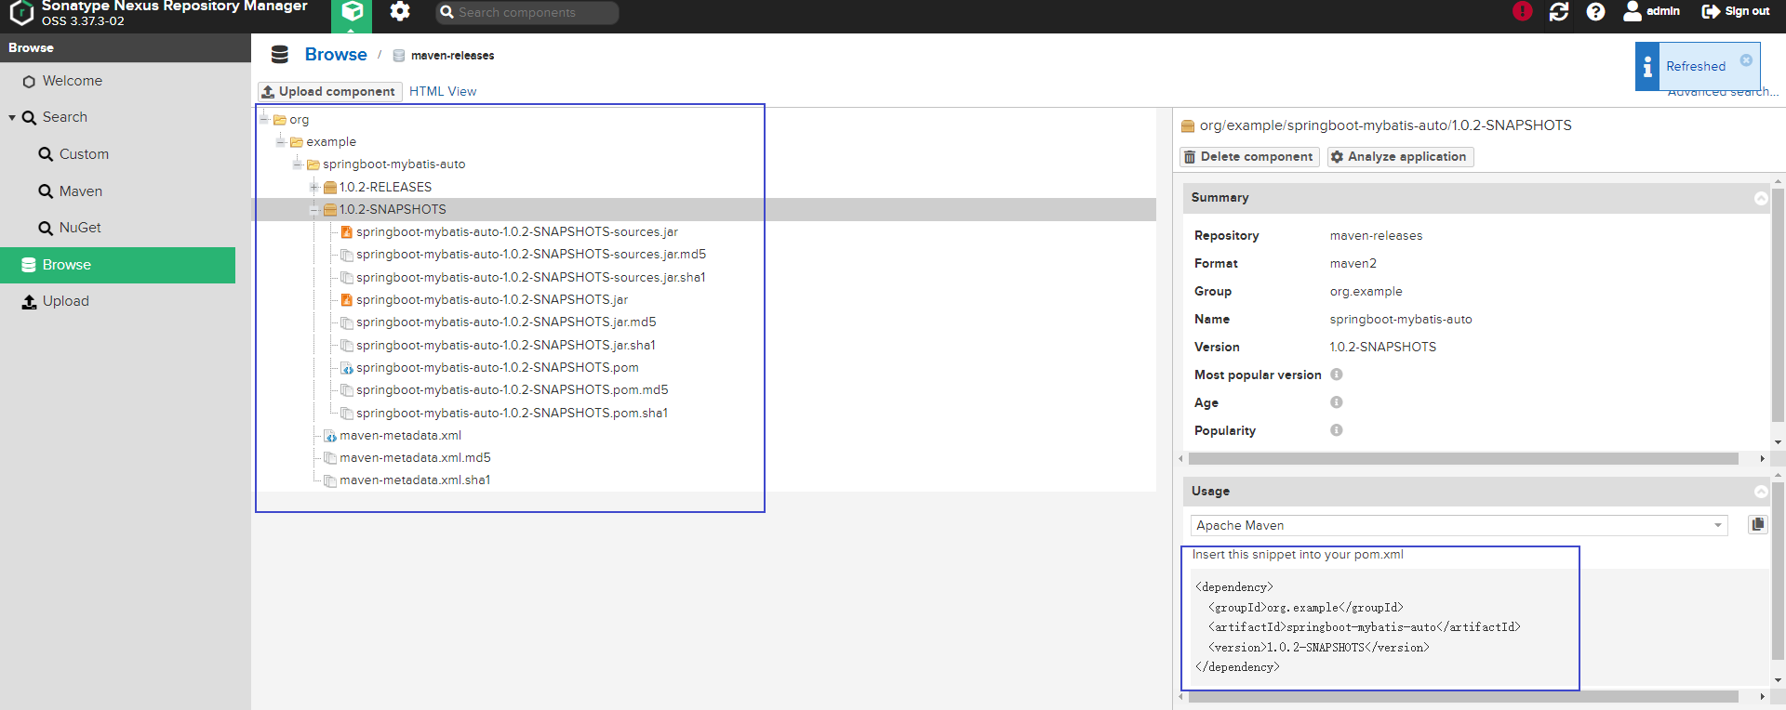1786x710 pixels.
Task: Select springboot-mybatis-auto folder
Action: pos(393,164)
